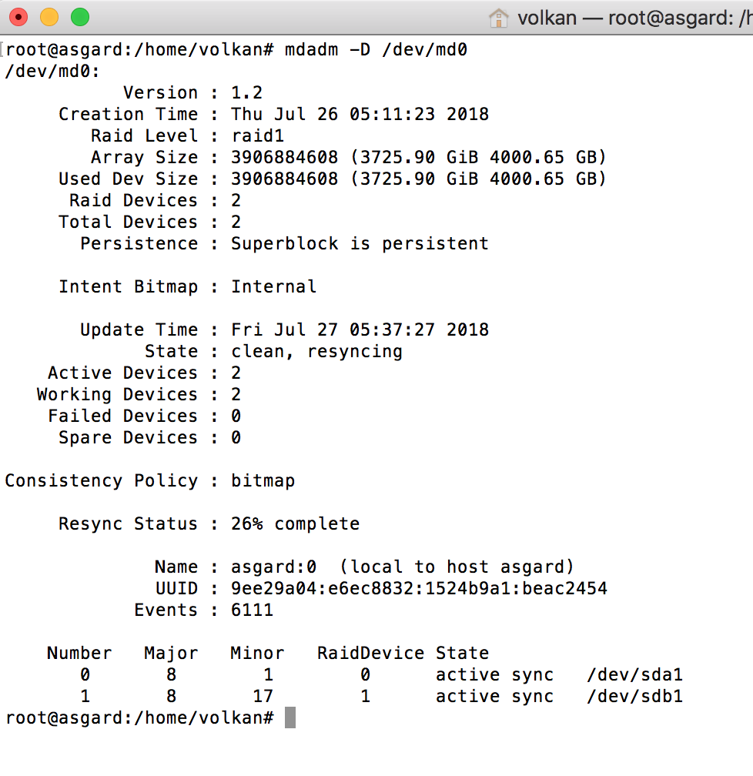Click the 'Internal' Intent Bitmap value
Screen dimensions: 753x776
point(273,287)
